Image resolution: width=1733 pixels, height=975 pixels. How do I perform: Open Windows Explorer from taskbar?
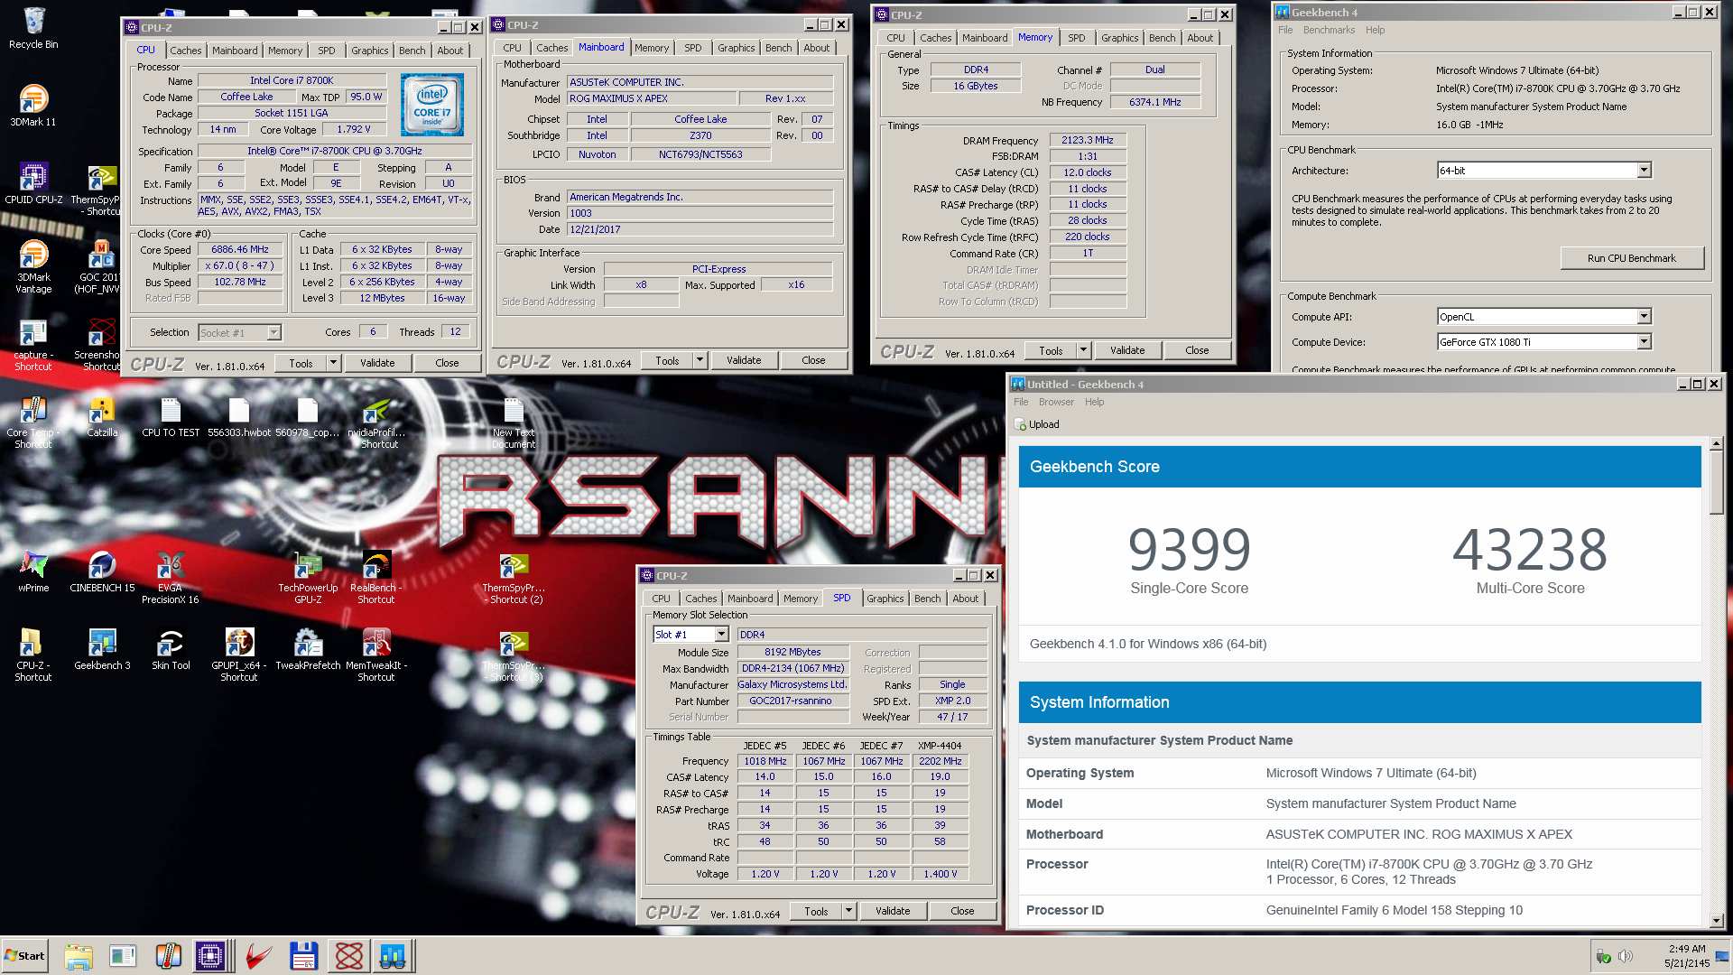pyautogui.click(x=79, y=956)
